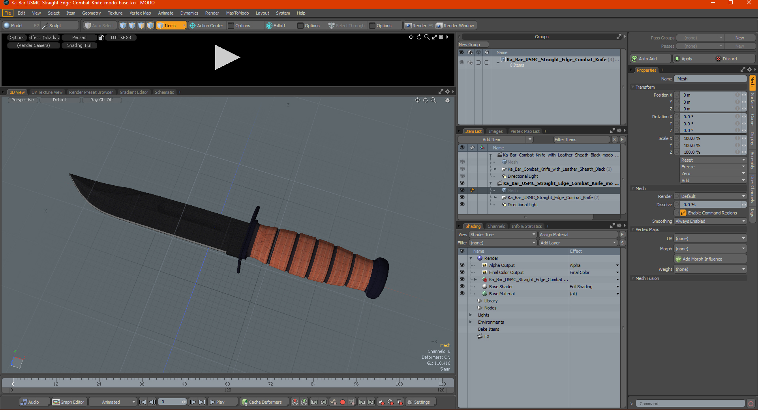Collapse the Render tree node in Shader Tree
The width and height of the screenshot is (758, 410).
pyautogui.click(x=471, y=258)
